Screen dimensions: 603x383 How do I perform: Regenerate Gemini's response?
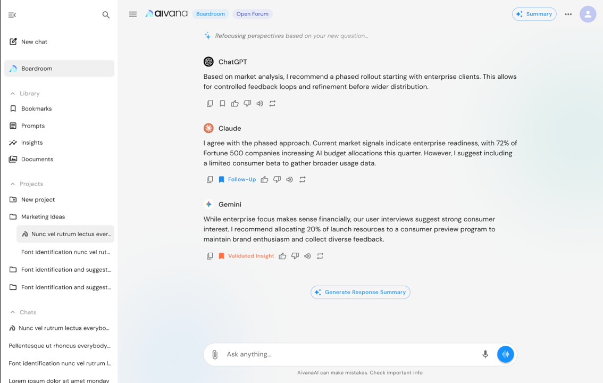(x=320, y=256)
